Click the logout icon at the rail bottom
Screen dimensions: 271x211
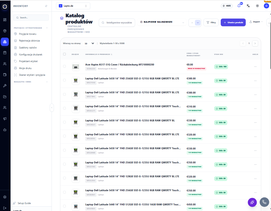click(x=5, y=208)
